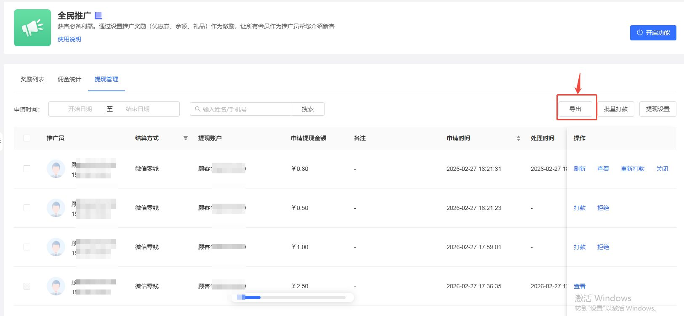Screen dimensions: 684x316
Task: Click the 2026-02-27 17:36:35 timestamp
Action: click(x=474, y=286)
